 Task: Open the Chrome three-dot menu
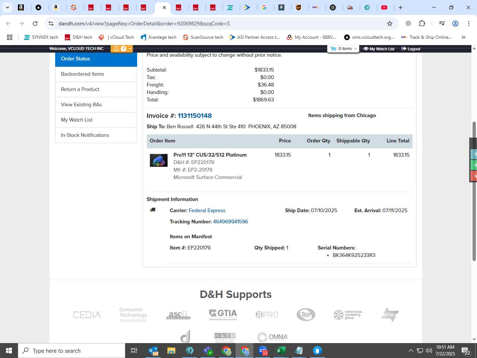tap(468, 23)
